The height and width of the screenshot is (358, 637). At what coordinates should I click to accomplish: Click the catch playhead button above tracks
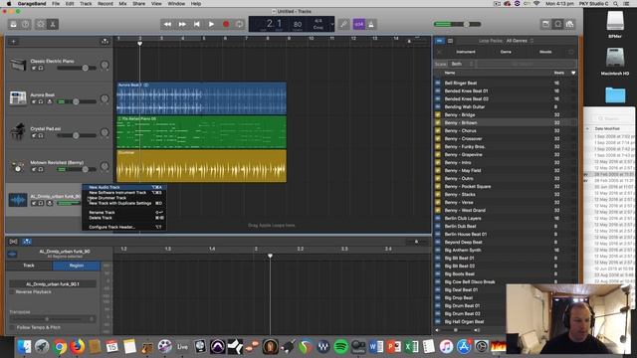coord(105,42)
